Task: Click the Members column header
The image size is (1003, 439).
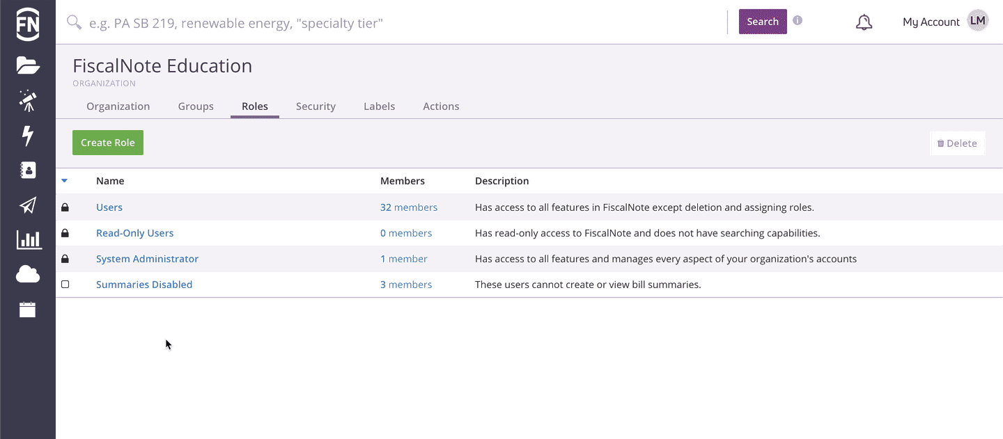Action: pyautogui.click(x=403, y=181)
